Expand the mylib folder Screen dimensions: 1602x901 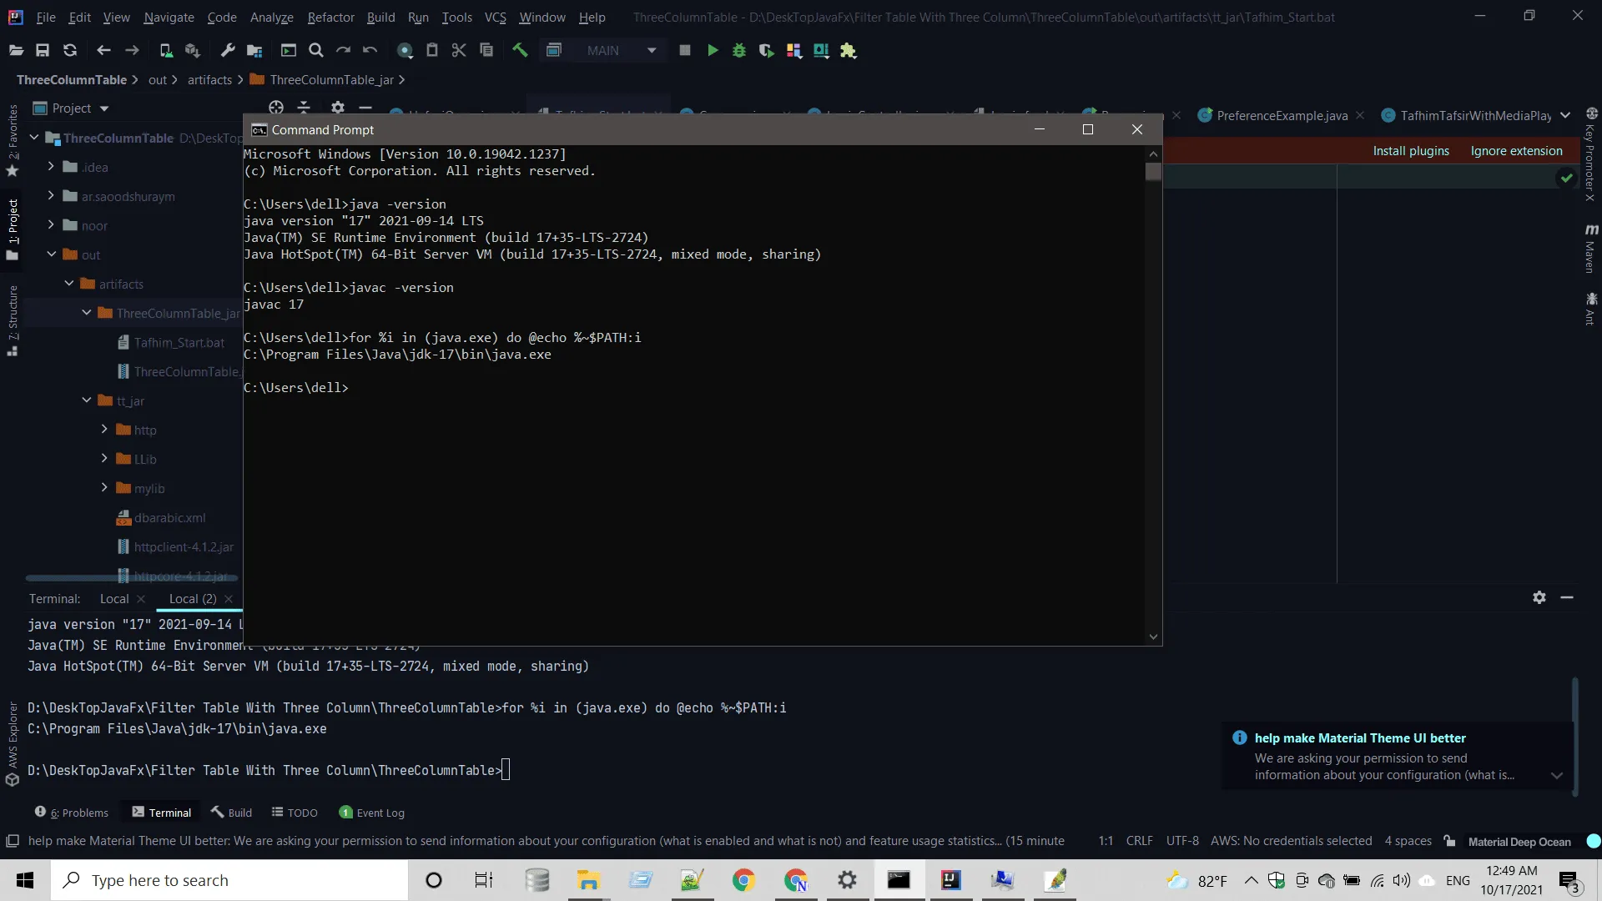(104, 488)
